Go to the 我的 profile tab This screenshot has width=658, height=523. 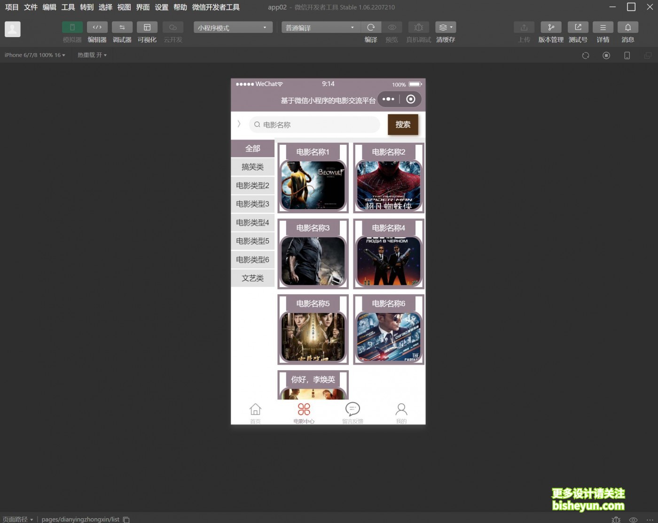tap(401, 413)
